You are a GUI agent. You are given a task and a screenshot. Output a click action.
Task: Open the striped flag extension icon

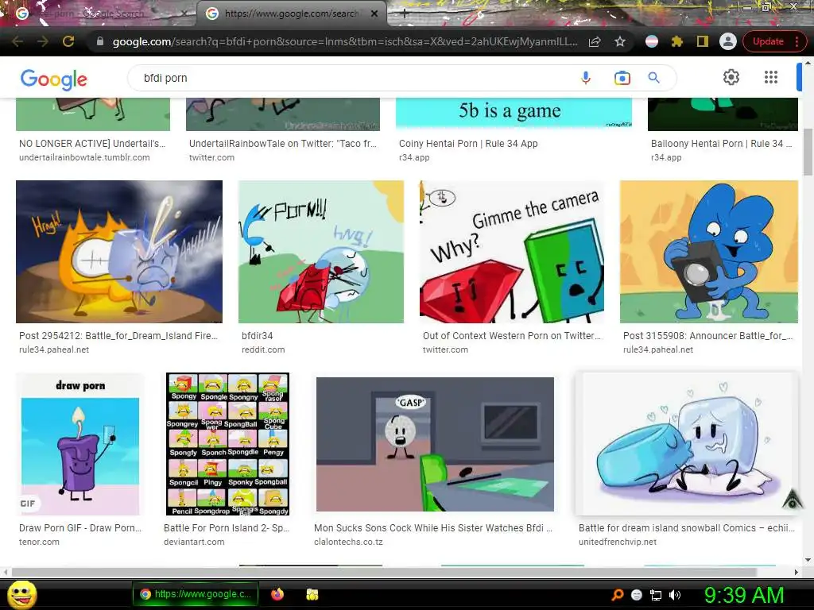(x=652, y=41)
